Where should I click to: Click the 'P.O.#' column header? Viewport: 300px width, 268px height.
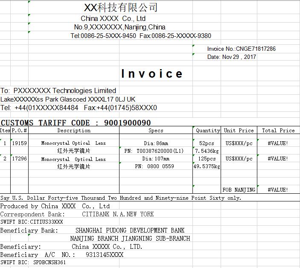click(x=19, y=131)
